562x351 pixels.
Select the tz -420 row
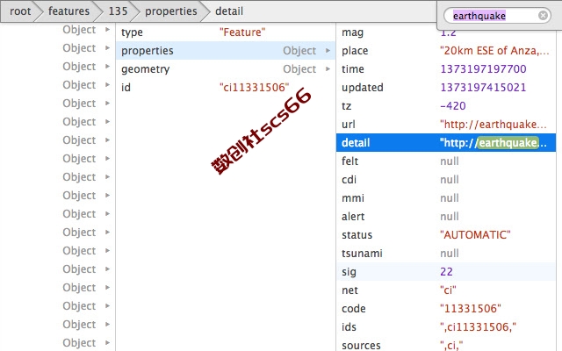(x=446, y=105)
